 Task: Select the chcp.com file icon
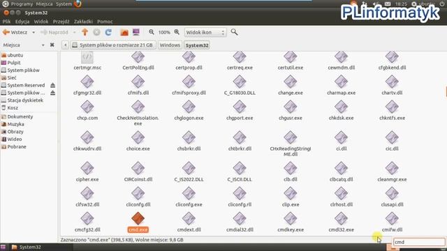(87, 107)
